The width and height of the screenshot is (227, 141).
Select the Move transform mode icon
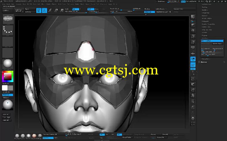pos(50,10)
